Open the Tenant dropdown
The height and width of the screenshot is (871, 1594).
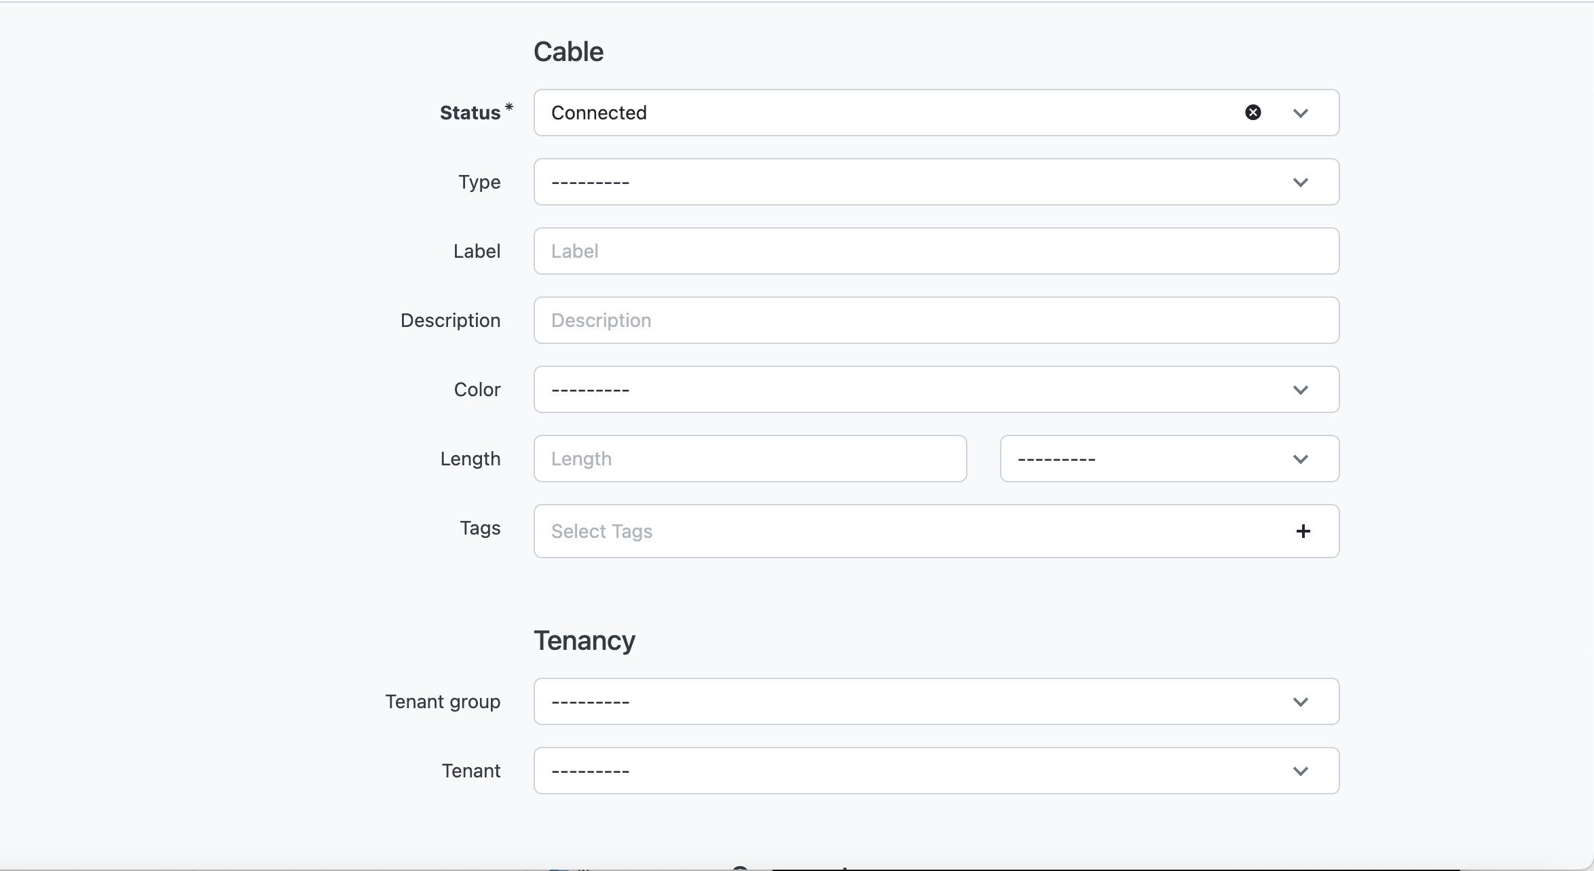click(x=883, y=771)
